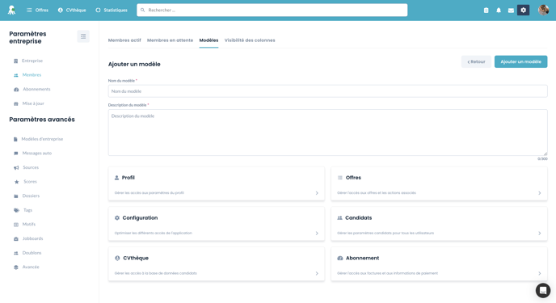The height and width of the screenshot is (303, 556).
Task: Click the Profil card title
Action: pyautogui.click(x=128, y=178)
